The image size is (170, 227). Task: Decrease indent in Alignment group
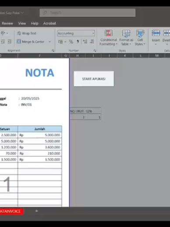(x=3, y=42)
